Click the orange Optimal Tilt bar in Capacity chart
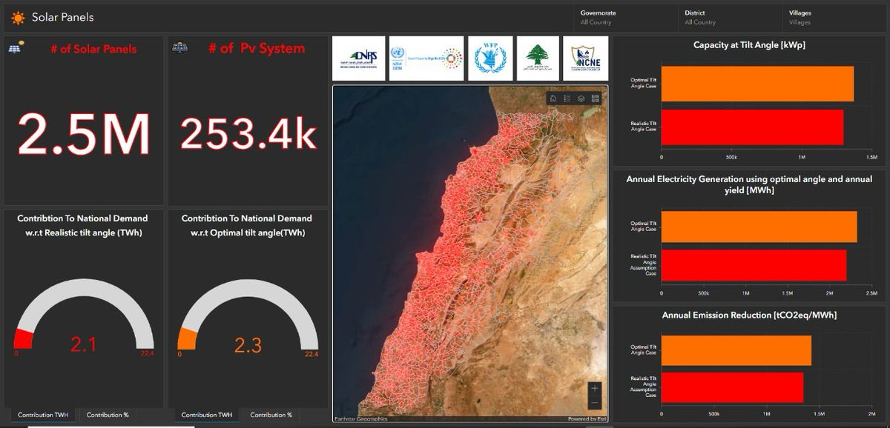This screenshot has height=428, width=890. point(757,84)
